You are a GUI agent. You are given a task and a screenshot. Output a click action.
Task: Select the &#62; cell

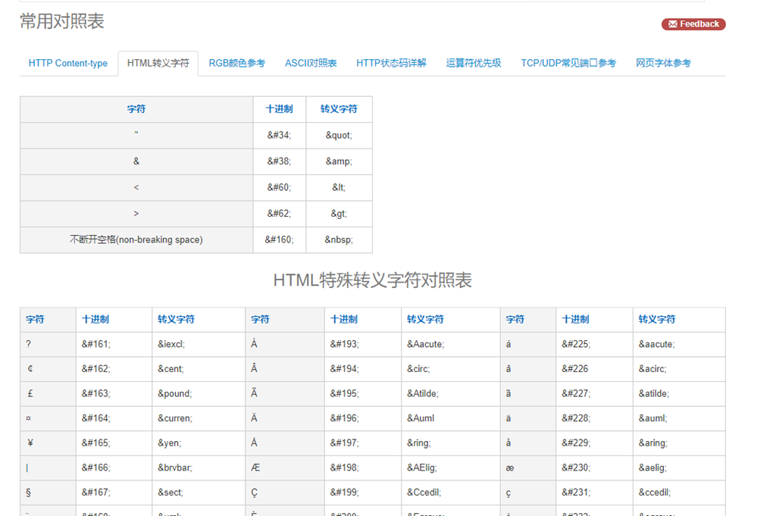click(279, 214)
